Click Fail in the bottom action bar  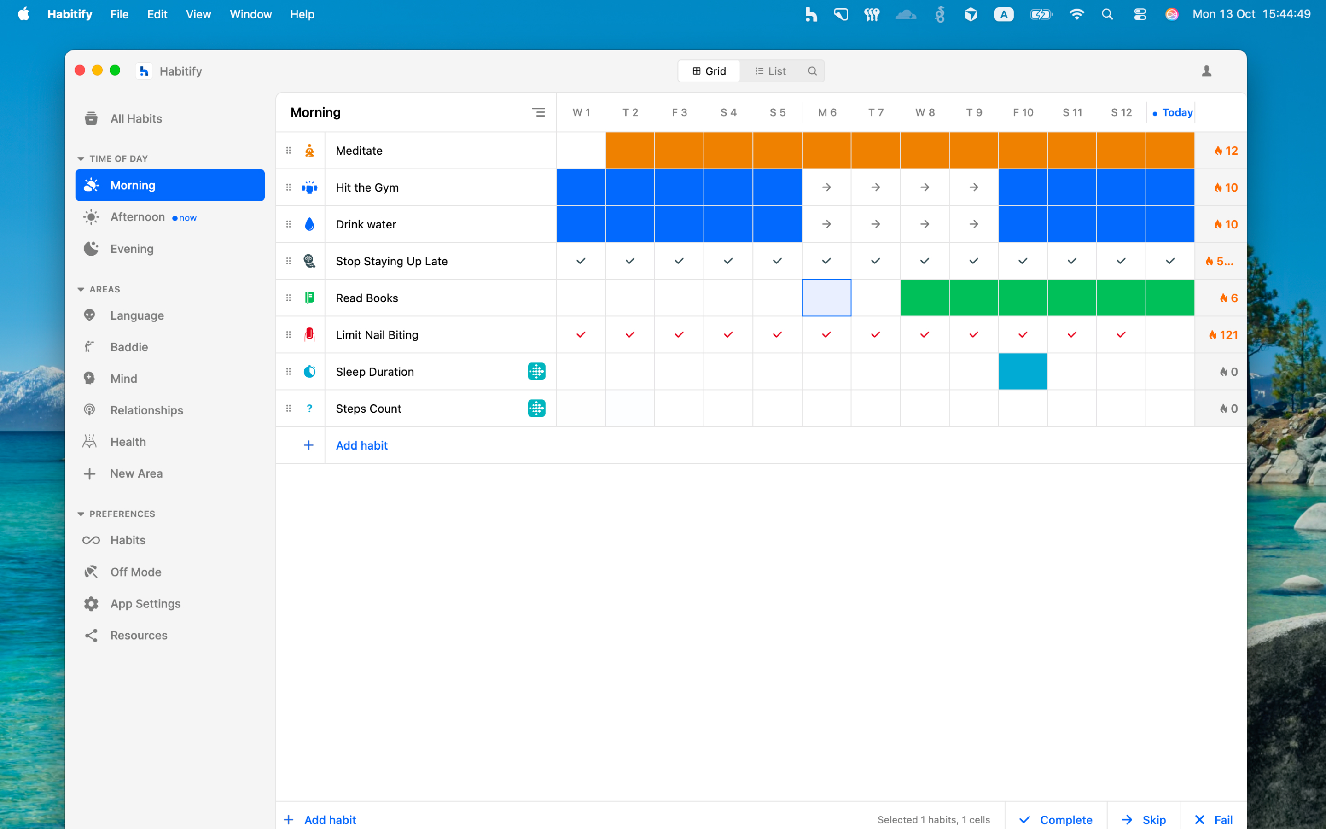click(x=1214, y=819)
